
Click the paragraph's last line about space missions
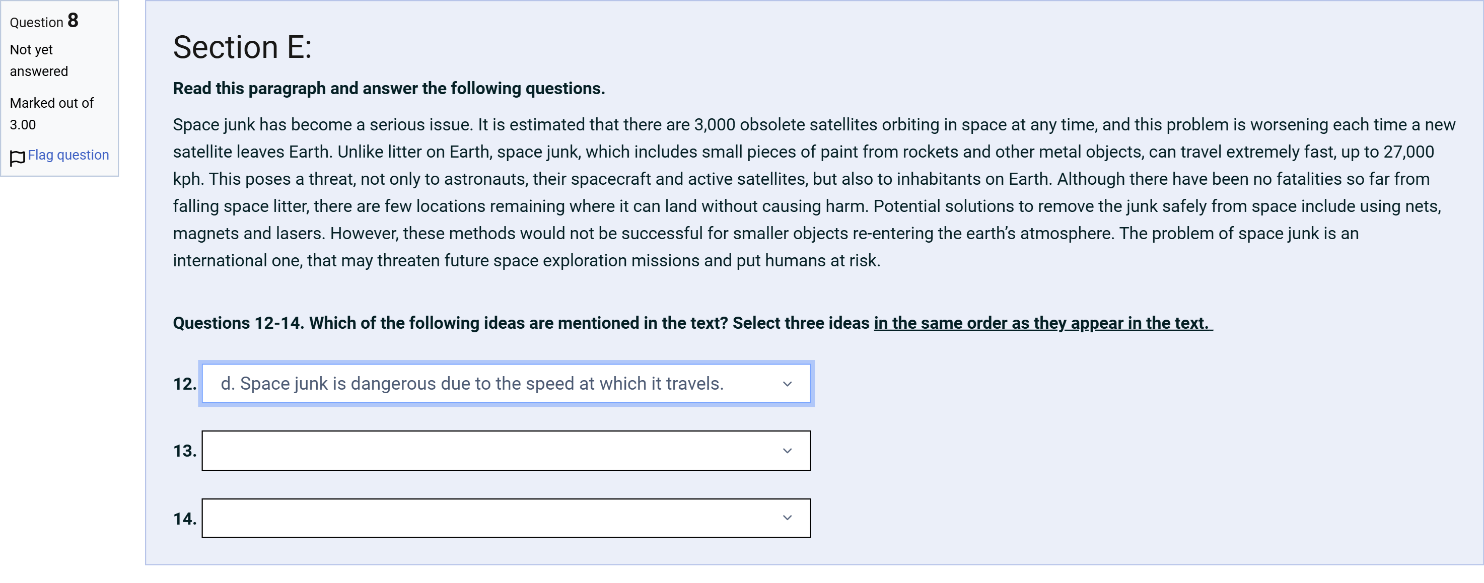pos(527,260)
